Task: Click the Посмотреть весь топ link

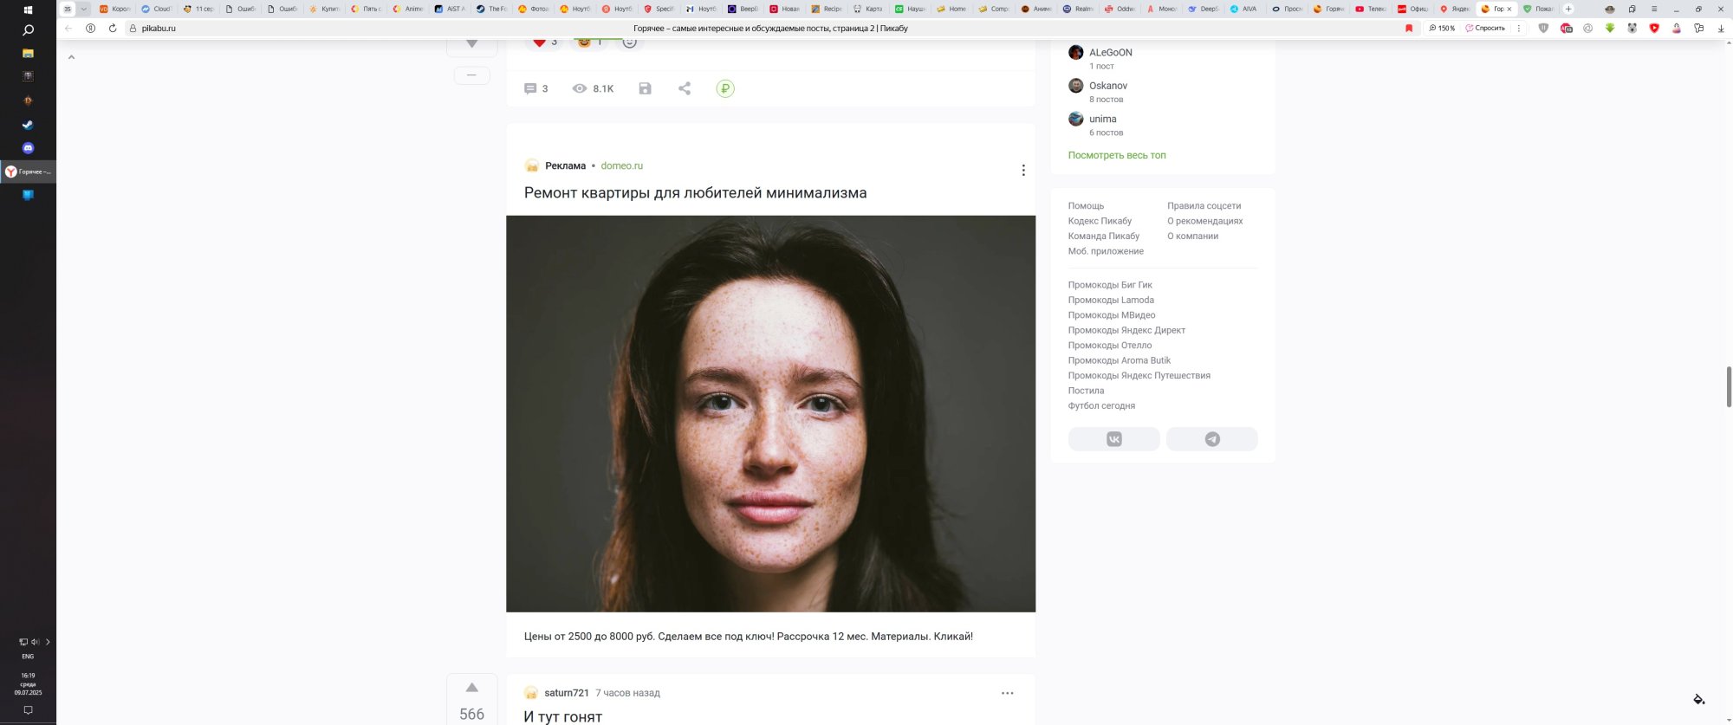Action: click(x=1117, y=155)
